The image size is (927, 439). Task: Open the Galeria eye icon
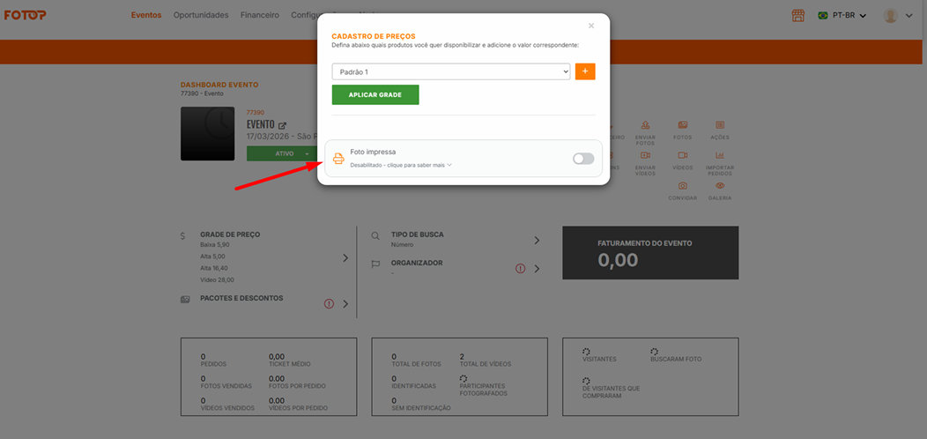(719, 187)
